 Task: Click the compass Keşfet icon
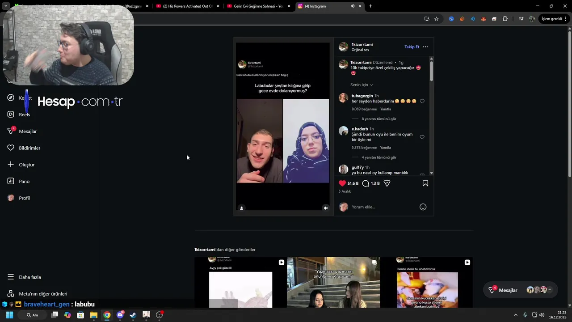pyautogui.click(x=11, y=97)
